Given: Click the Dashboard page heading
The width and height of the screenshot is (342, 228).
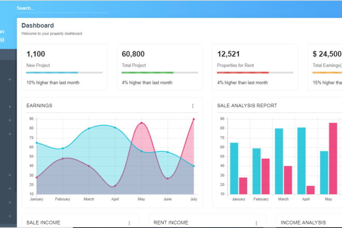Looking at the screenshot, I should (37, 25).
